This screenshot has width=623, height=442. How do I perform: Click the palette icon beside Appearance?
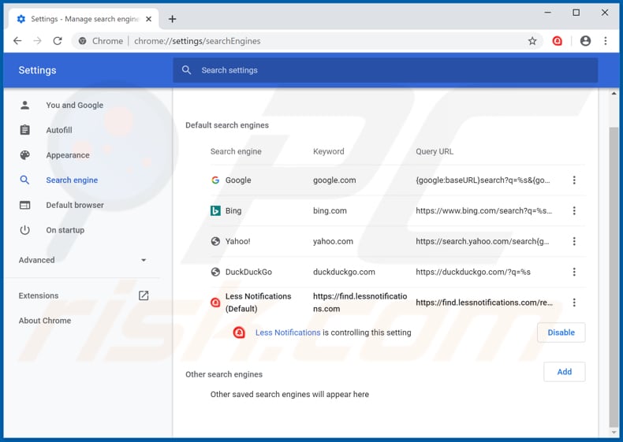(25, 155)
